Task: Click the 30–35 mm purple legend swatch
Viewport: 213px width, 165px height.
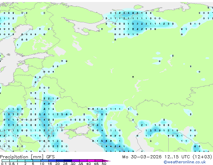Action: coord(76,161)
